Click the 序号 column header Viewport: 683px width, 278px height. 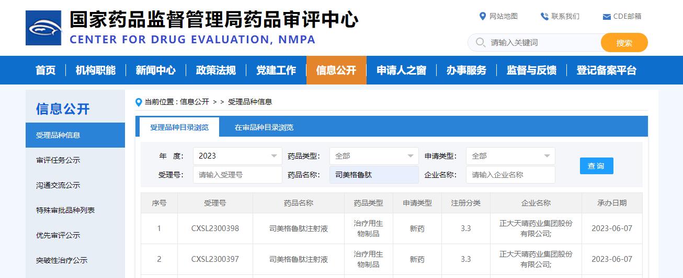pos(159,203)
